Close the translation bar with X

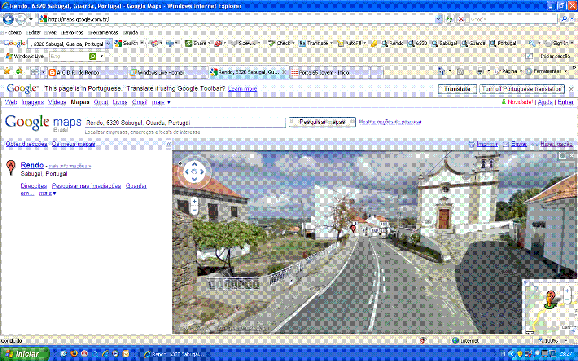tap(571, 89)
